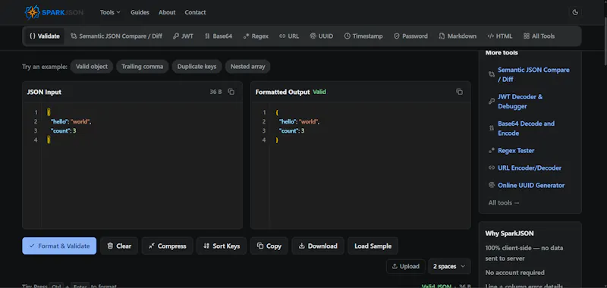Load the Valid object example
The width and height of the screenshot is (607, 288).
click(92, 67)
